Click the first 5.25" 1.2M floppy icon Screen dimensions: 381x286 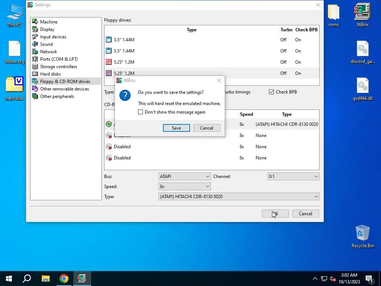109,62
